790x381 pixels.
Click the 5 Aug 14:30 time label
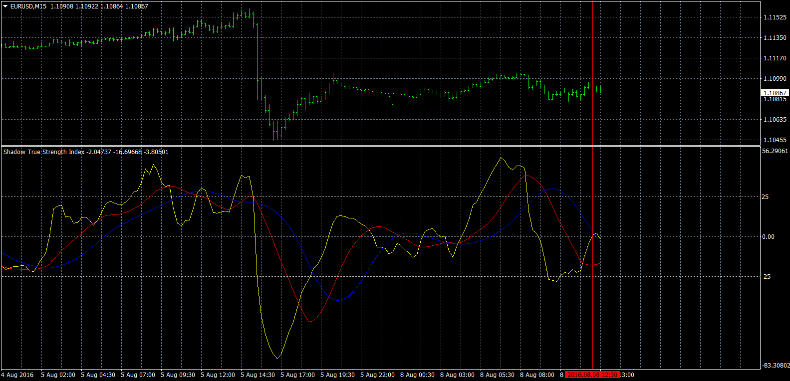[x=258, y=375]
